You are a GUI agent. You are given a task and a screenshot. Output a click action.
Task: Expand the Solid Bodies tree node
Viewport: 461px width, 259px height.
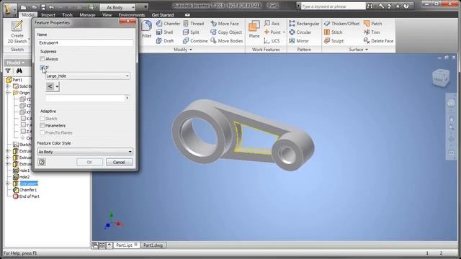pyautogui.click(x=8, y=86)
